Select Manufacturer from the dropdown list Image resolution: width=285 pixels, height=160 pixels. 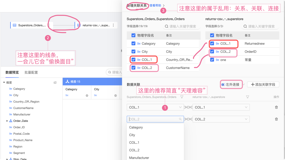(x=155, y=157)
